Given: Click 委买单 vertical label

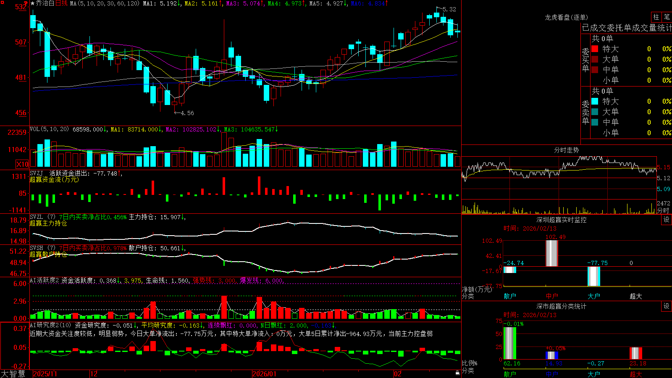Looking at the screenshot, I should pyautogui.click(x=585, y=60).
